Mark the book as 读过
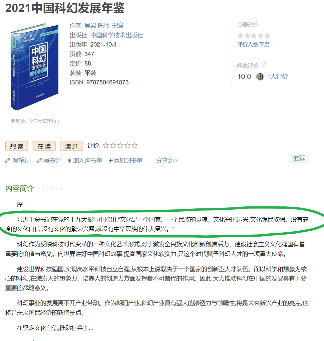 (72, 146)
